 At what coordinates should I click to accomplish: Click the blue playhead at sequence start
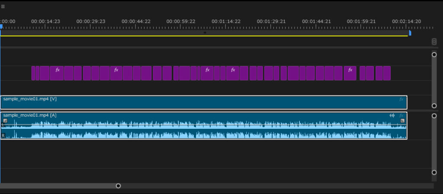point(1,26)
